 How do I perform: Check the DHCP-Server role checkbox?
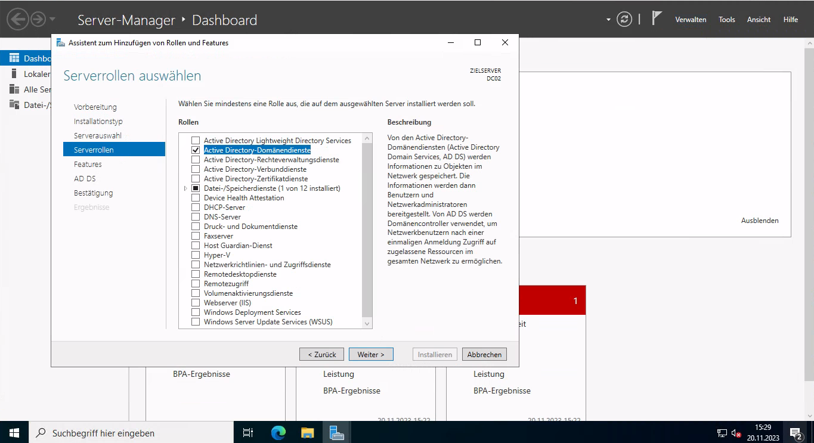(196, 207)
